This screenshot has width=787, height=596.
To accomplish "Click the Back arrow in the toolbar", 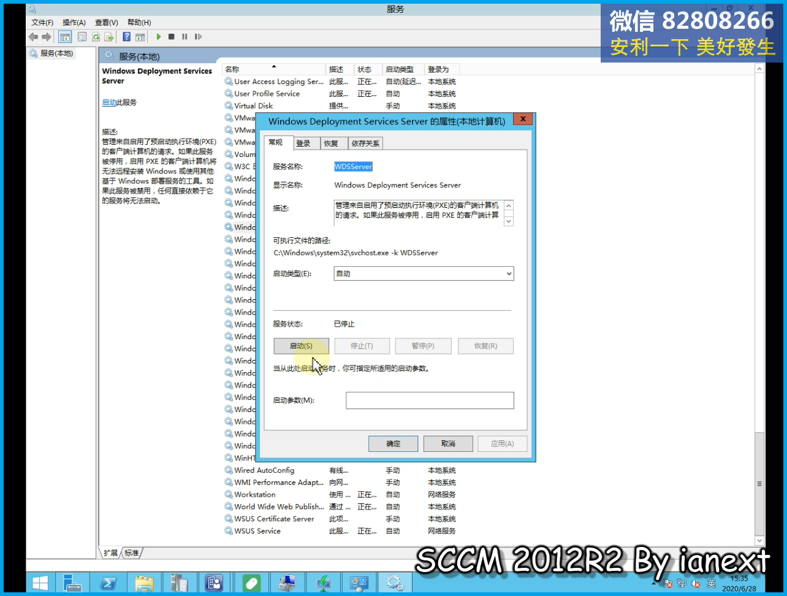I will (x=33, y=37).
